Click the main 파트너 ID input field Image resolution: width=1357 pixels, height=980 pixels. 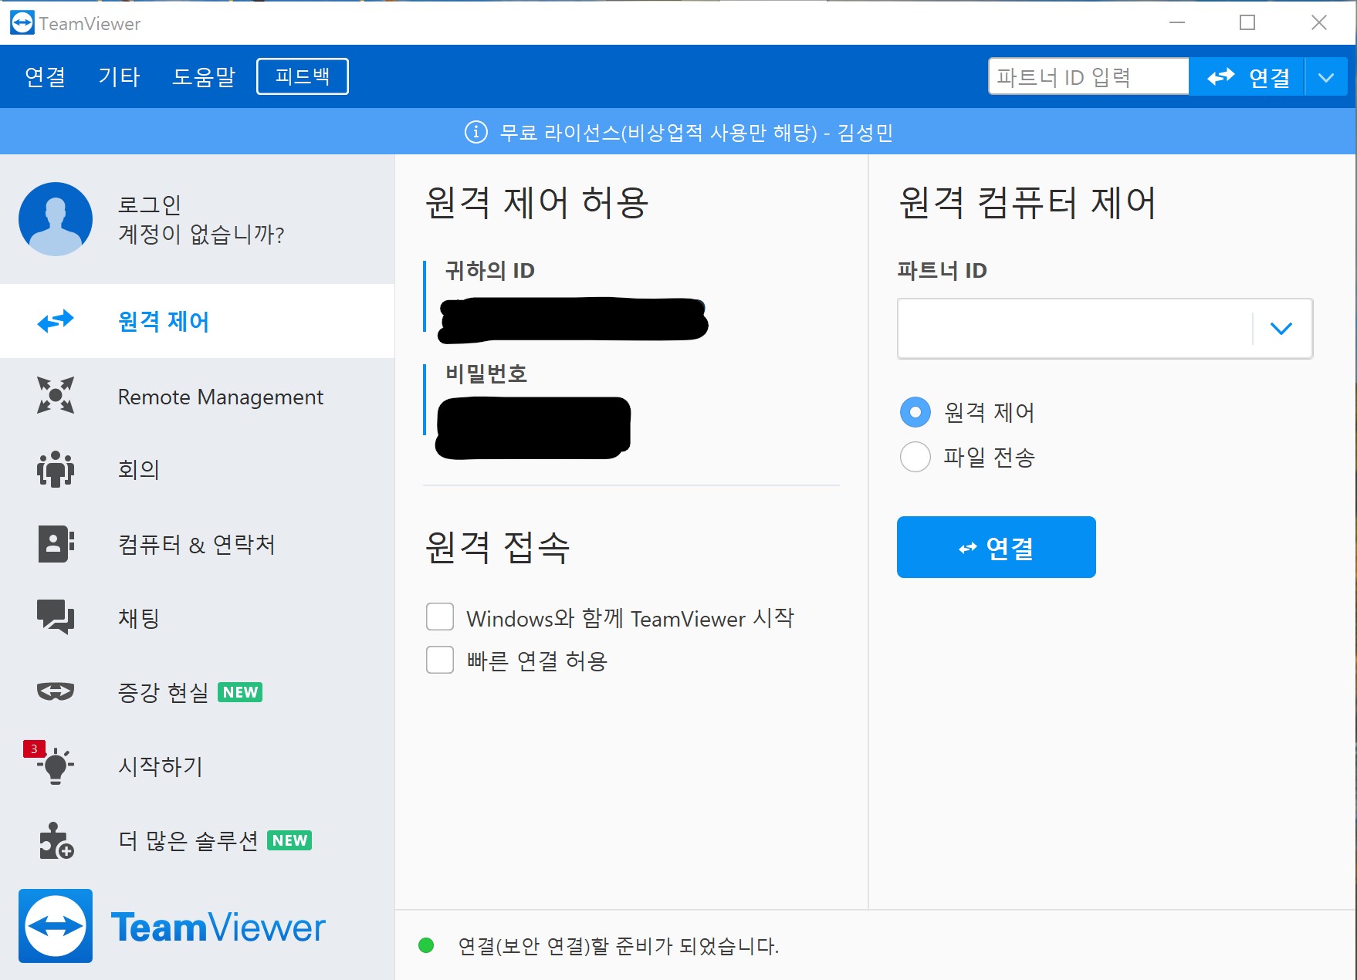[1075, 329]
